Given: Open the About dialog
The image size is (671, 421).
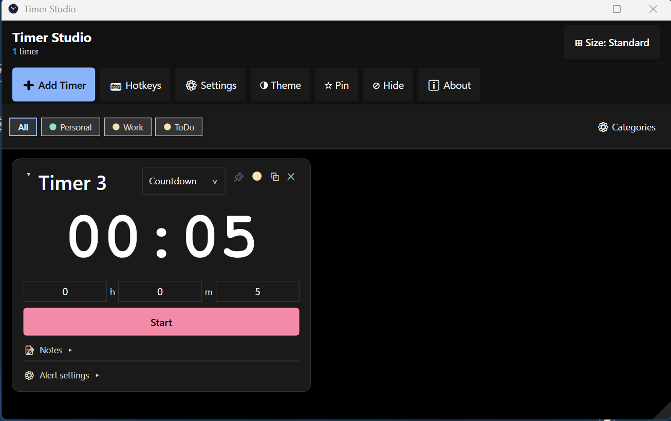Looking at the screenshot, I should click(449, 85).
